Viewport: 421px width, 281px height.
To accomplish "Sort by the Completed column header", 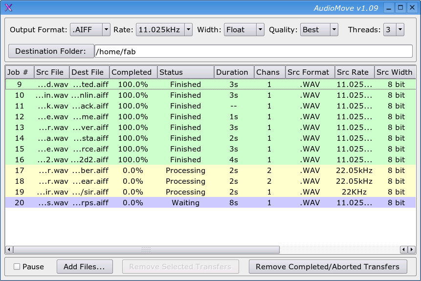I will [133, 72].
